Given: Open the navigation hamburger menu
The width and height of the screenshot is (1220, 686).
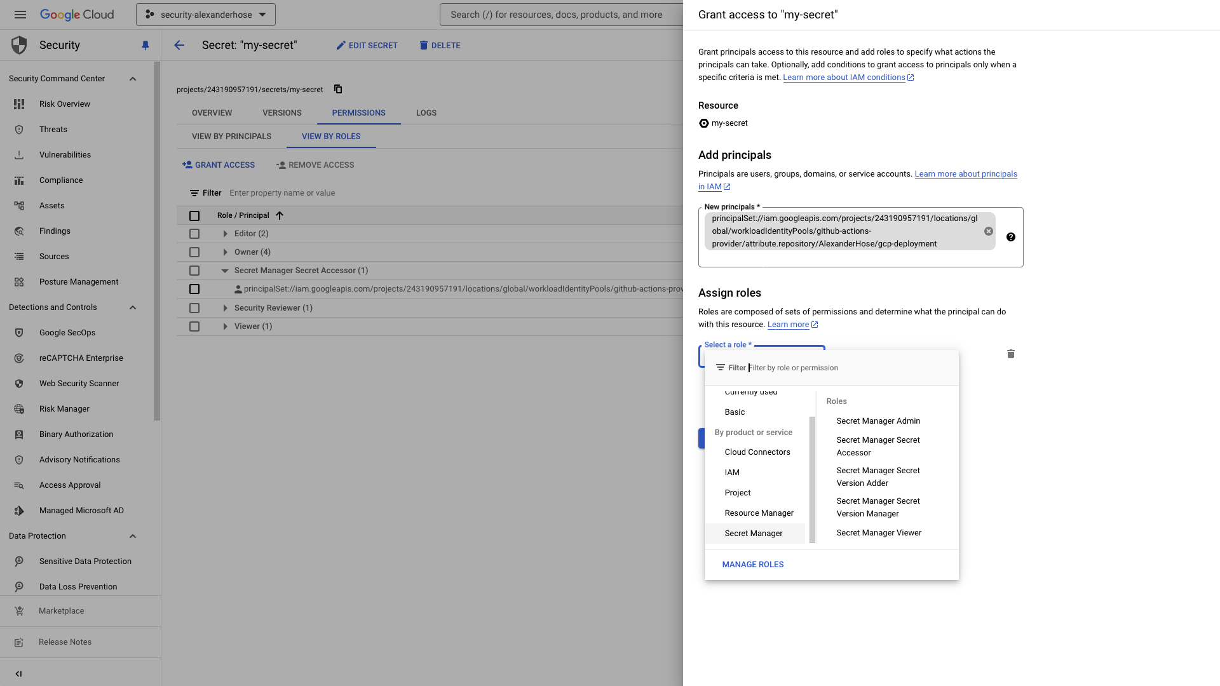Looking at the screenshot, I should click(20, 15).
